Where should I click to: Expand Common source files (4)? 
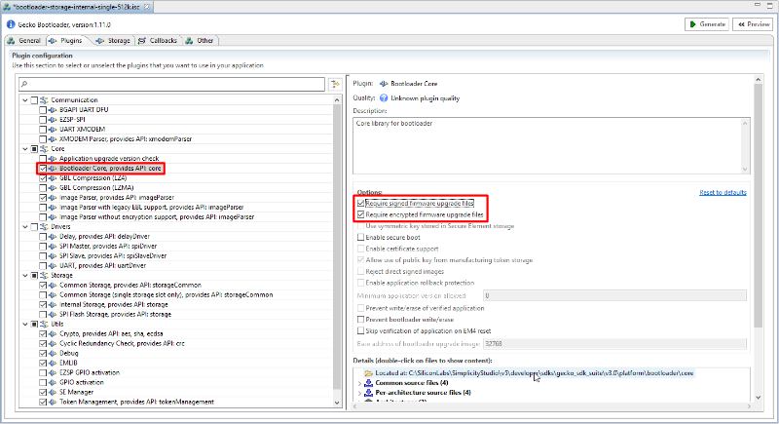pos(359,383)
